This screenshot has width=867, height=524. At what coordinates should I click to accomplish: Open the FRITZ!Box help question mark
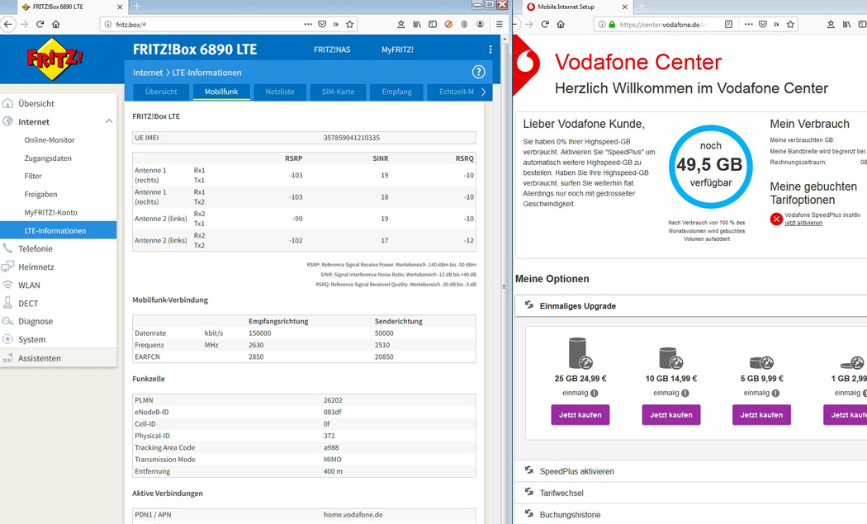(x=478, y=72)
